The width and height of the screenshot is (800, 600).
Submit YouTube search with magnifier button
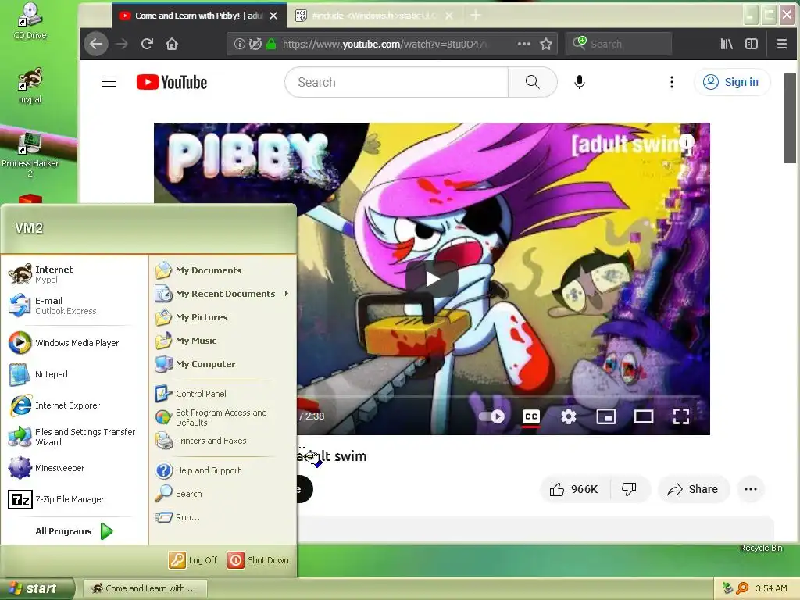click(532, 82)
